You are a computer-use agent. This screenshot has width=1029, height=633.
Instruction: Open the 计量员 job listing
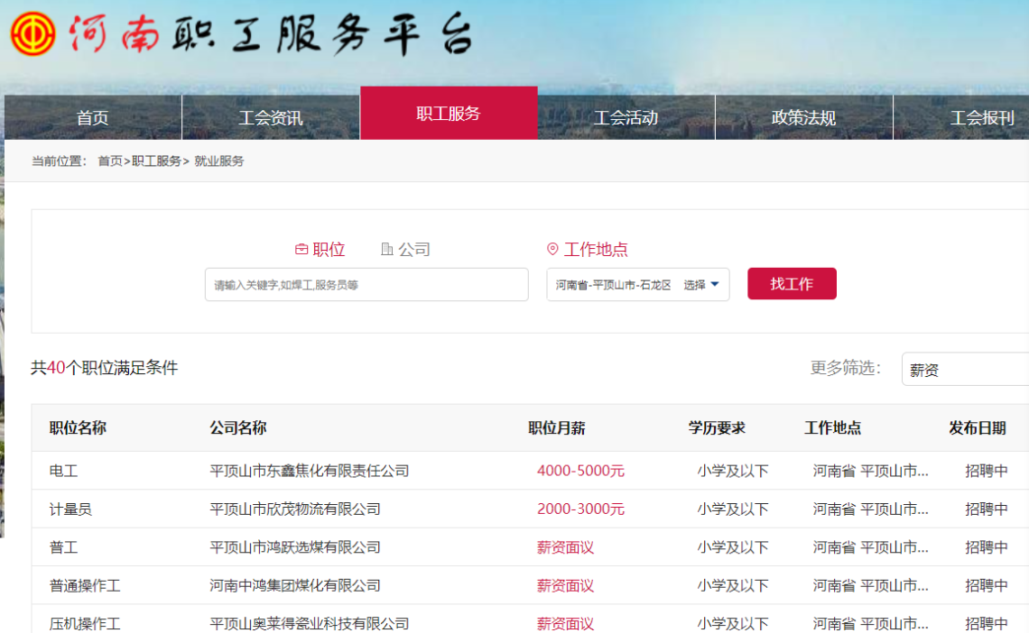point(71,509)
